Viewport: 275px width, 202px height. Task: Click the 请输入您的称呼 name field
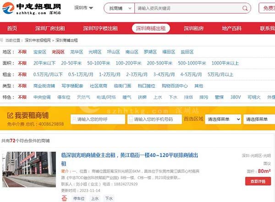tap(98, 119)
